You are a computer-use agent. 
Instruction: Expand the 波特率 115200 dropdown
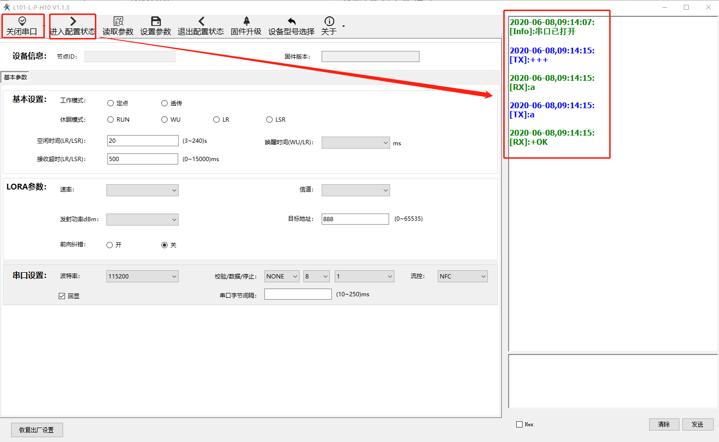(143, 277)
